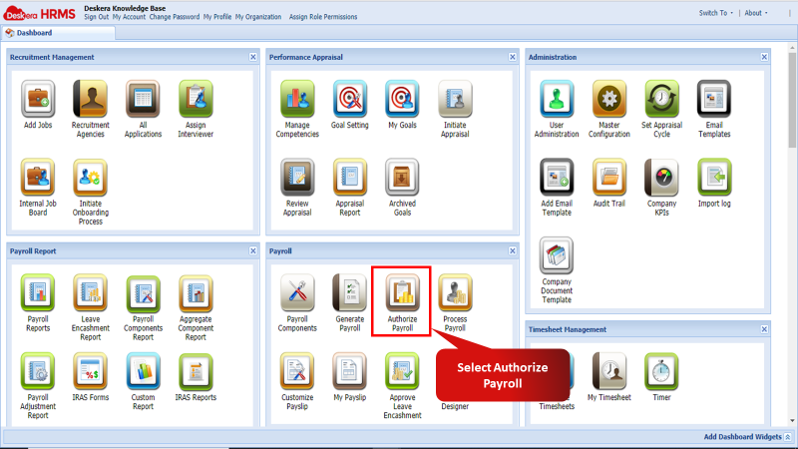Click the Generate Payroll icon
Image resolution: width=798 pixels, height=449 pixels.
(x=350, y=292)
